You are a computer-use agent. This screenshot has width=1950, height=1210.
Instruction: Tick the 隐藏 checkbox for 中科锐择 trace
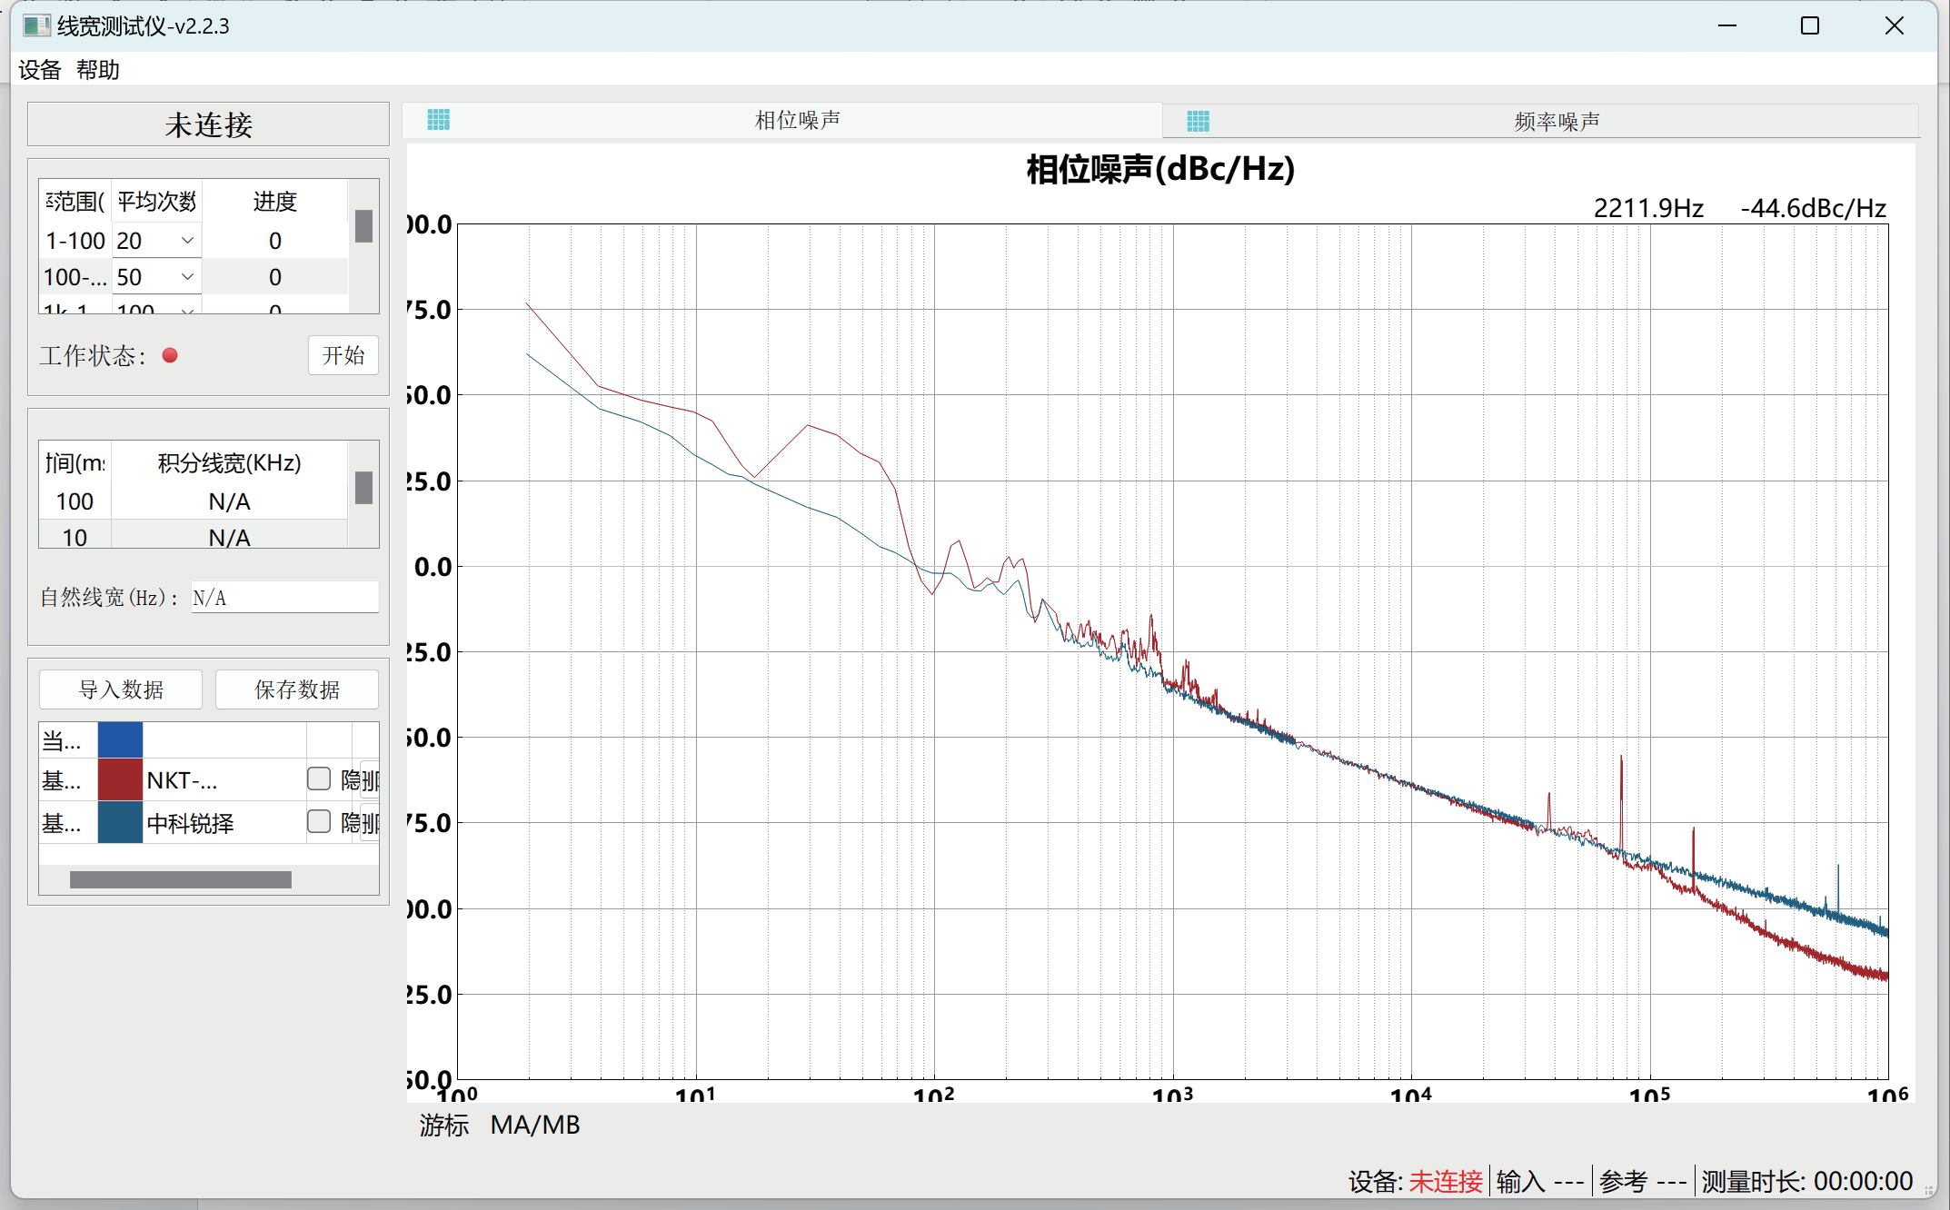point(319,821)
